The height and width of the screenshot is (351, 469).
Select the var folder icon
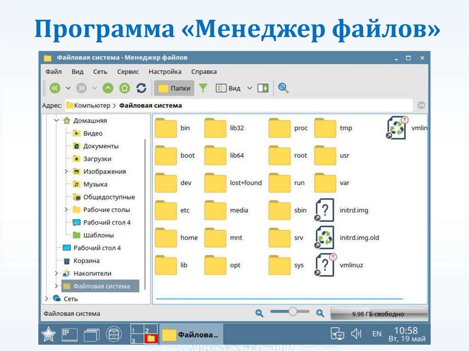325,183
